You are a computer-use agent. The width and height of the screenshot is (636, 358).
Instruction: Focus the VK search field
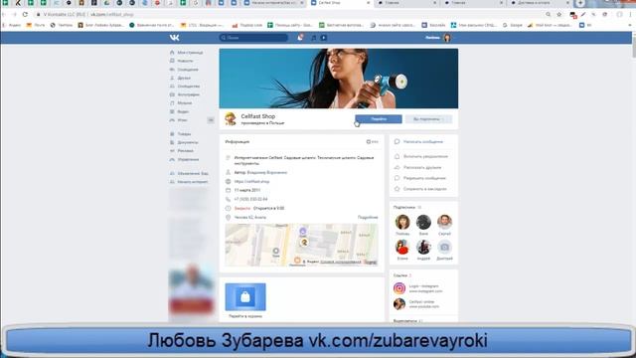tap(253, 38)
